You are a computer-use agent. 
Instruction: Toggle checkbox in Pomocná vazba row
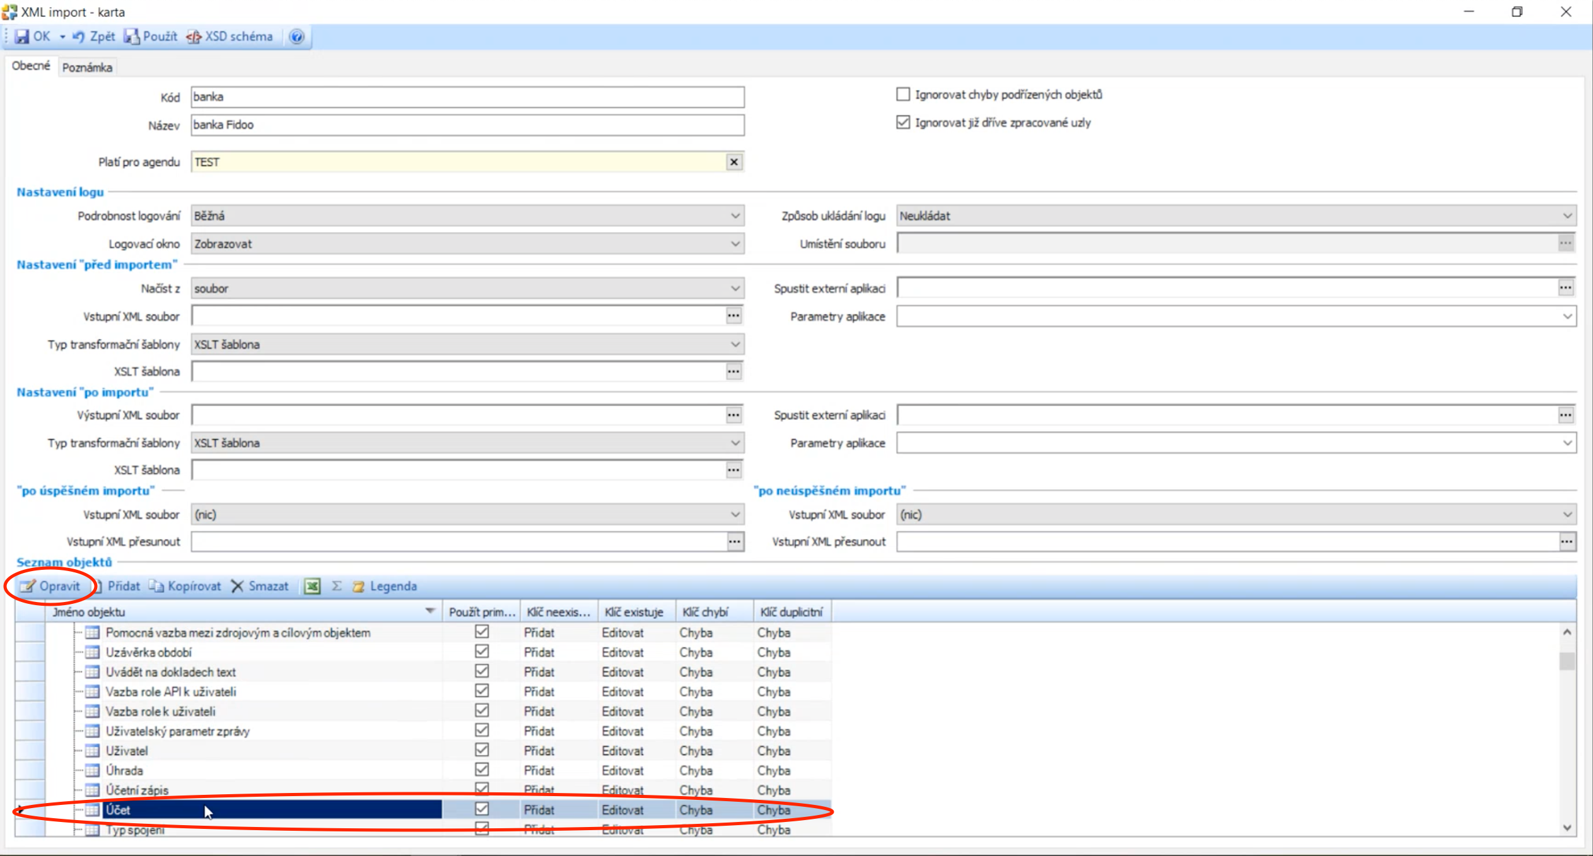[x=482, y=632]
